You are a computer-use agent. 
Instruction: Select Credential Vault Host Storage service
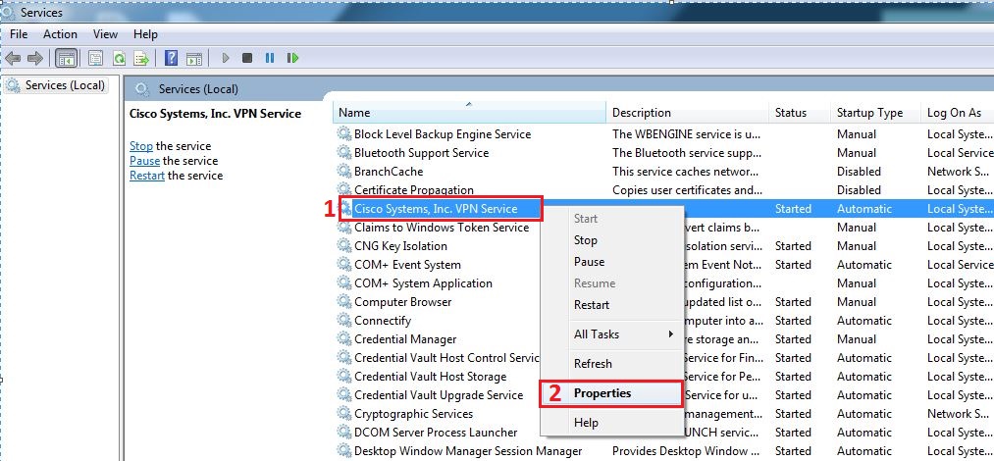click(431, 376)
